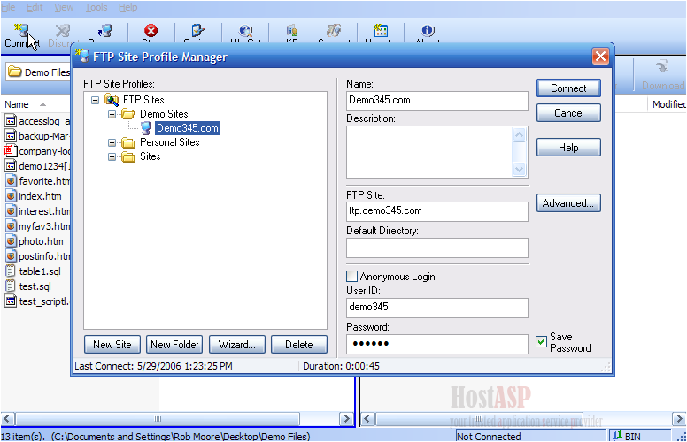The width and height of the screenshot is (687, 442).
Task: Click the Description box scroll up arrow
Action: point(519,134)
